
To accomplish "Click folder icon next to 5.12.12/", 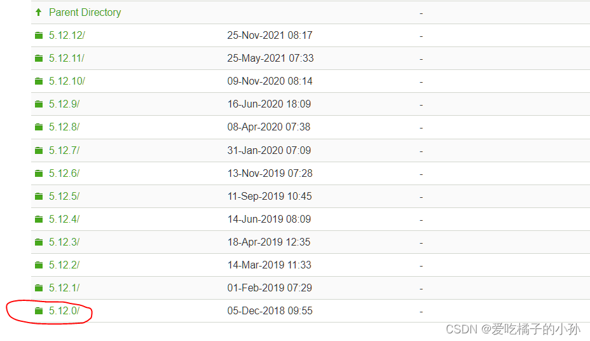I will tap(39, 36).
